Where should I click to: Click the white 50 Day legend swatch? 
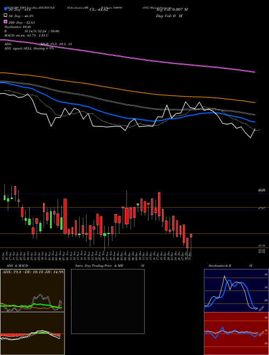tap(5, 16)
